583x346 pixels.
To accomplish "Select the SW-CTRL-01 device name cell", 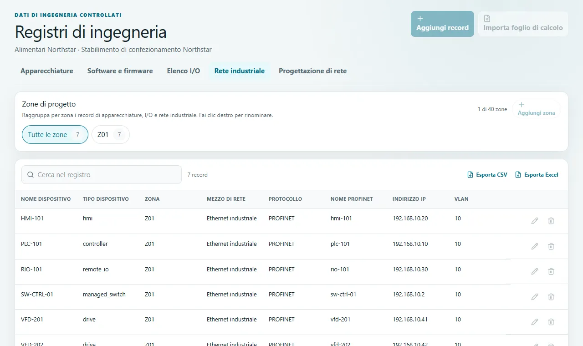I will (37, 295).
